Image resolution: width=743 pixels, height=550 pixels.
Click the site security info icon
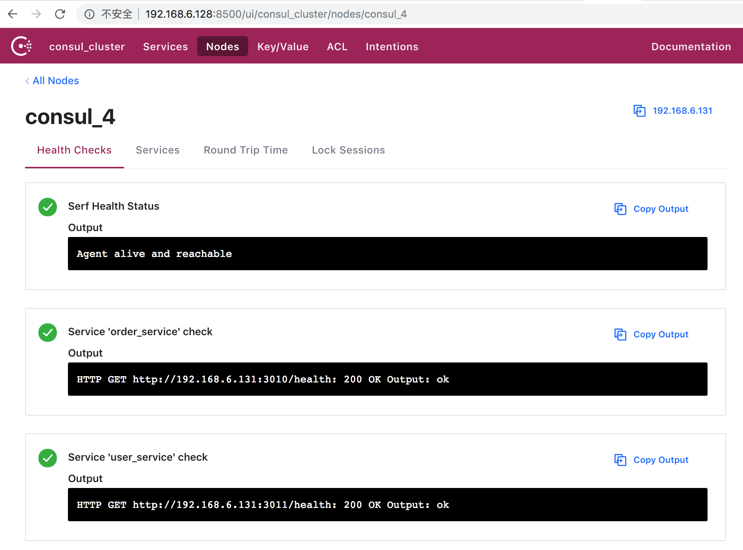click(x=89, y=14)
